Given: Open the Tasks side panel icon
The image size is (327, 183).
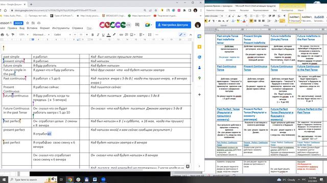Looking at the screenshot, I should pos(199,57).
